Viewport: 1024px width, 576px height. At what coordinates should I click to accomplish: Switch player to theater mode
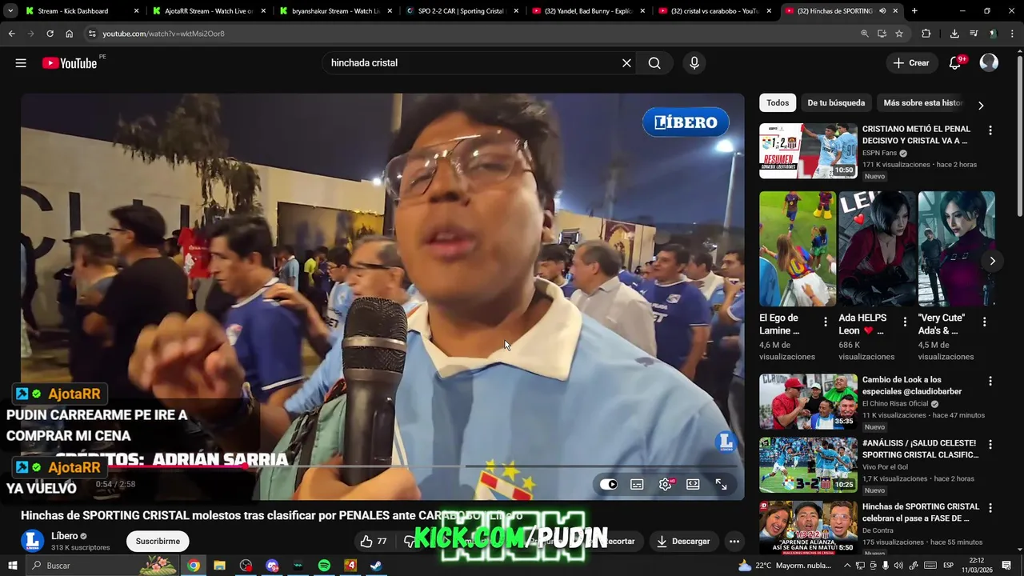pos(693,484)
